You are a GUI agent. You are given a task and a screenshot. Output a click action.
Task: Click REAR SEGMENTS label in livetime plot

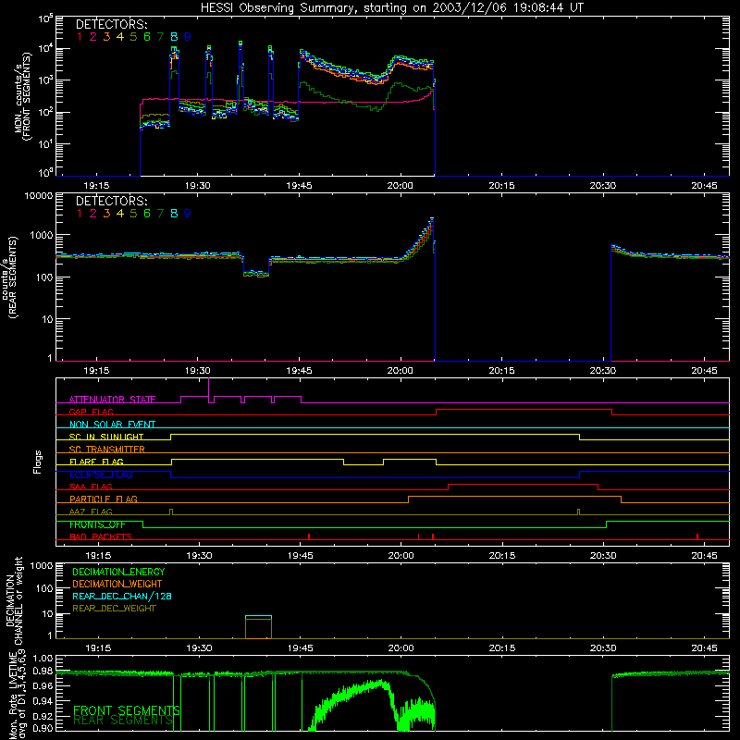coord(123,721)
